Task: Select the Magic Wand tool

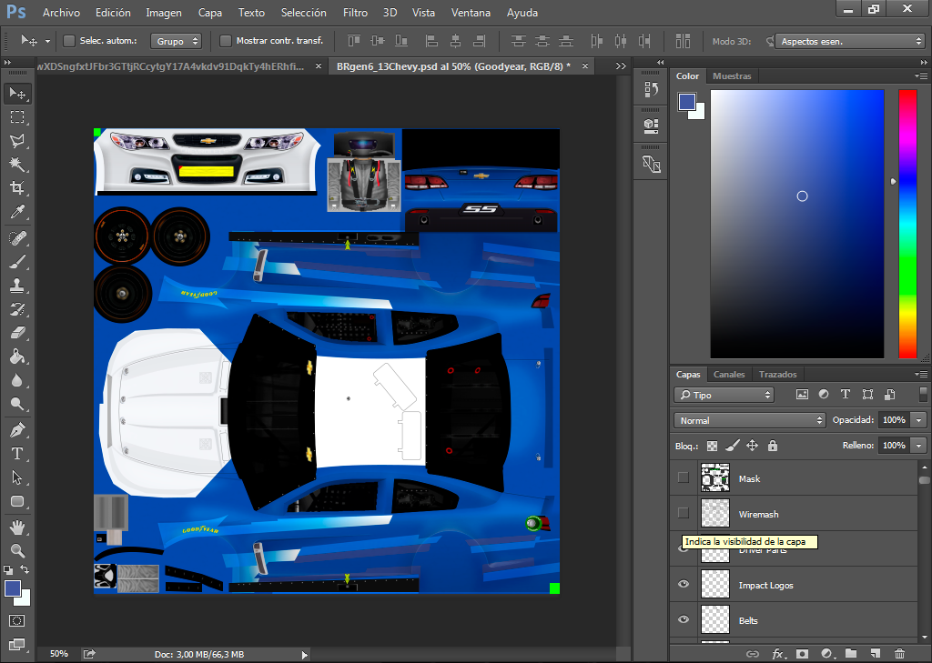Action: (17, 164)
